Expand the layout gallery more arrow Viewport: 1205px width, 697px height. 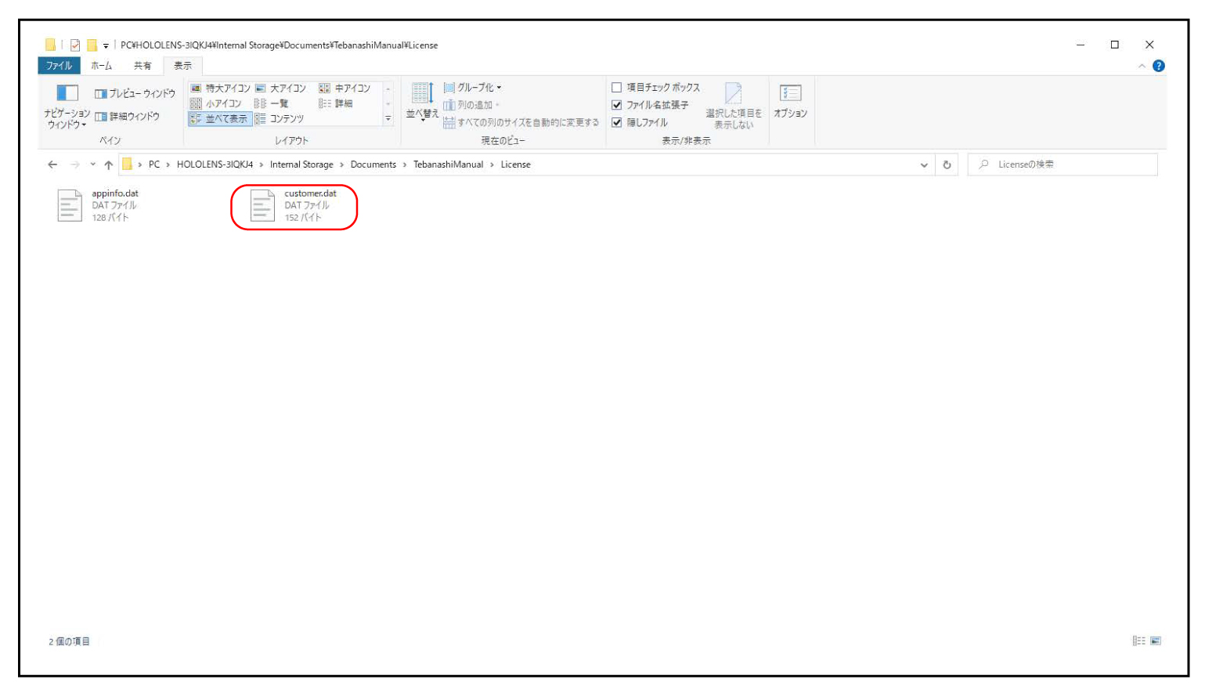[x=388, y=119]
